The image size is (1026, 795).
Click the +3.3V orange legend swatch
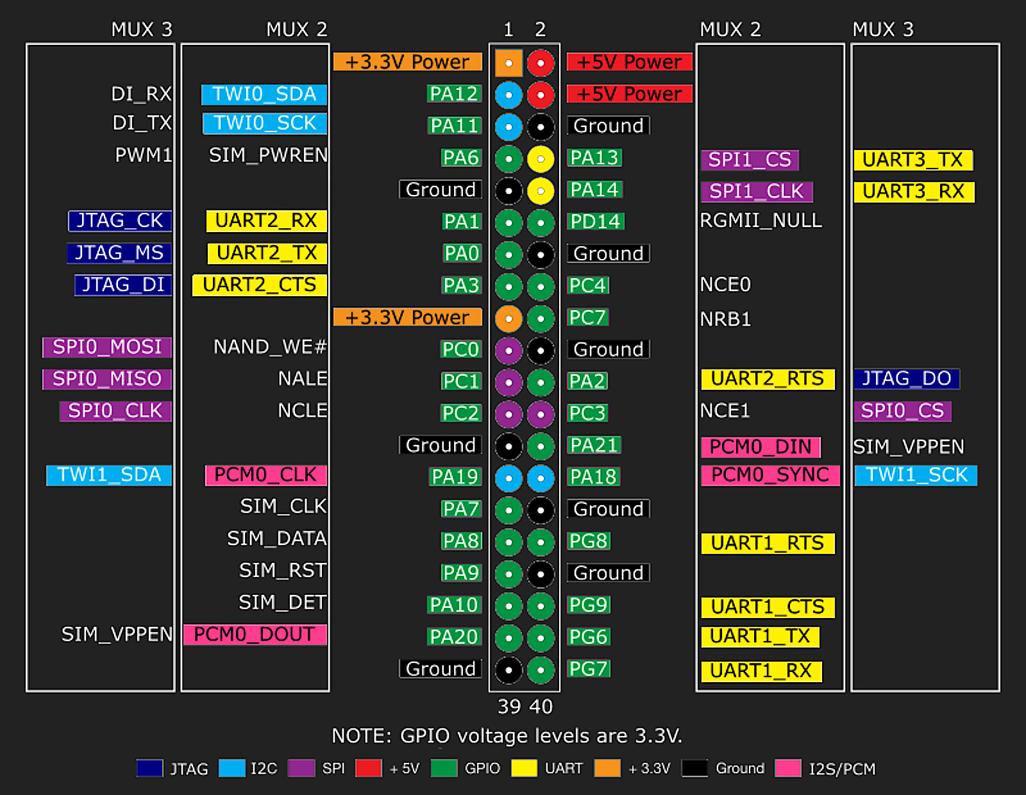(607, 768)
